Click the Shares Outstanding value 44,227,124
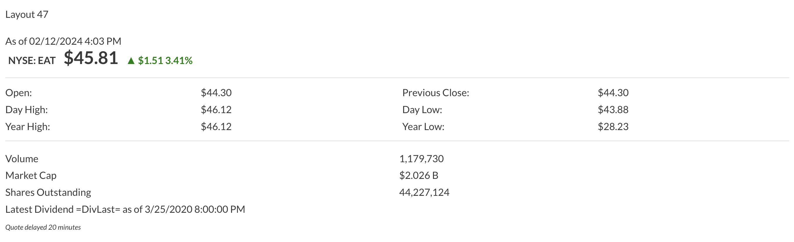This screenshot has height=242, width=794. tap(424, 192)
